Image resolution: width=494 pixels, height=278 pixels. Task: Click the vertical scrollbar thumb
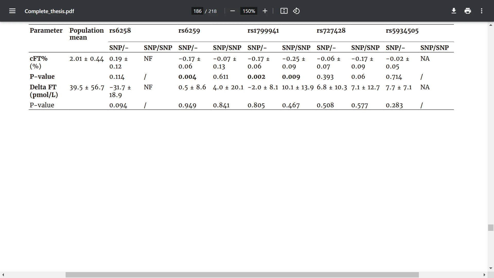pyautogui.click(x=491, y=228)
